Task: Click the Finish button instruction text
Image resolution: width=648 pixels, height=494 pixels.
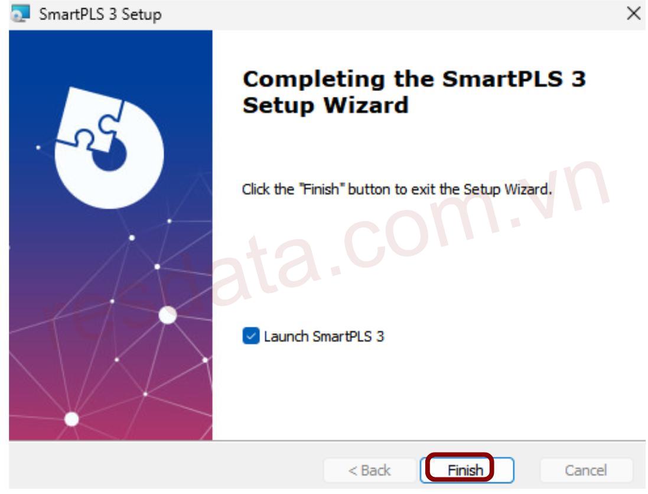Action: pyautogui.click(x=397, y=189)
